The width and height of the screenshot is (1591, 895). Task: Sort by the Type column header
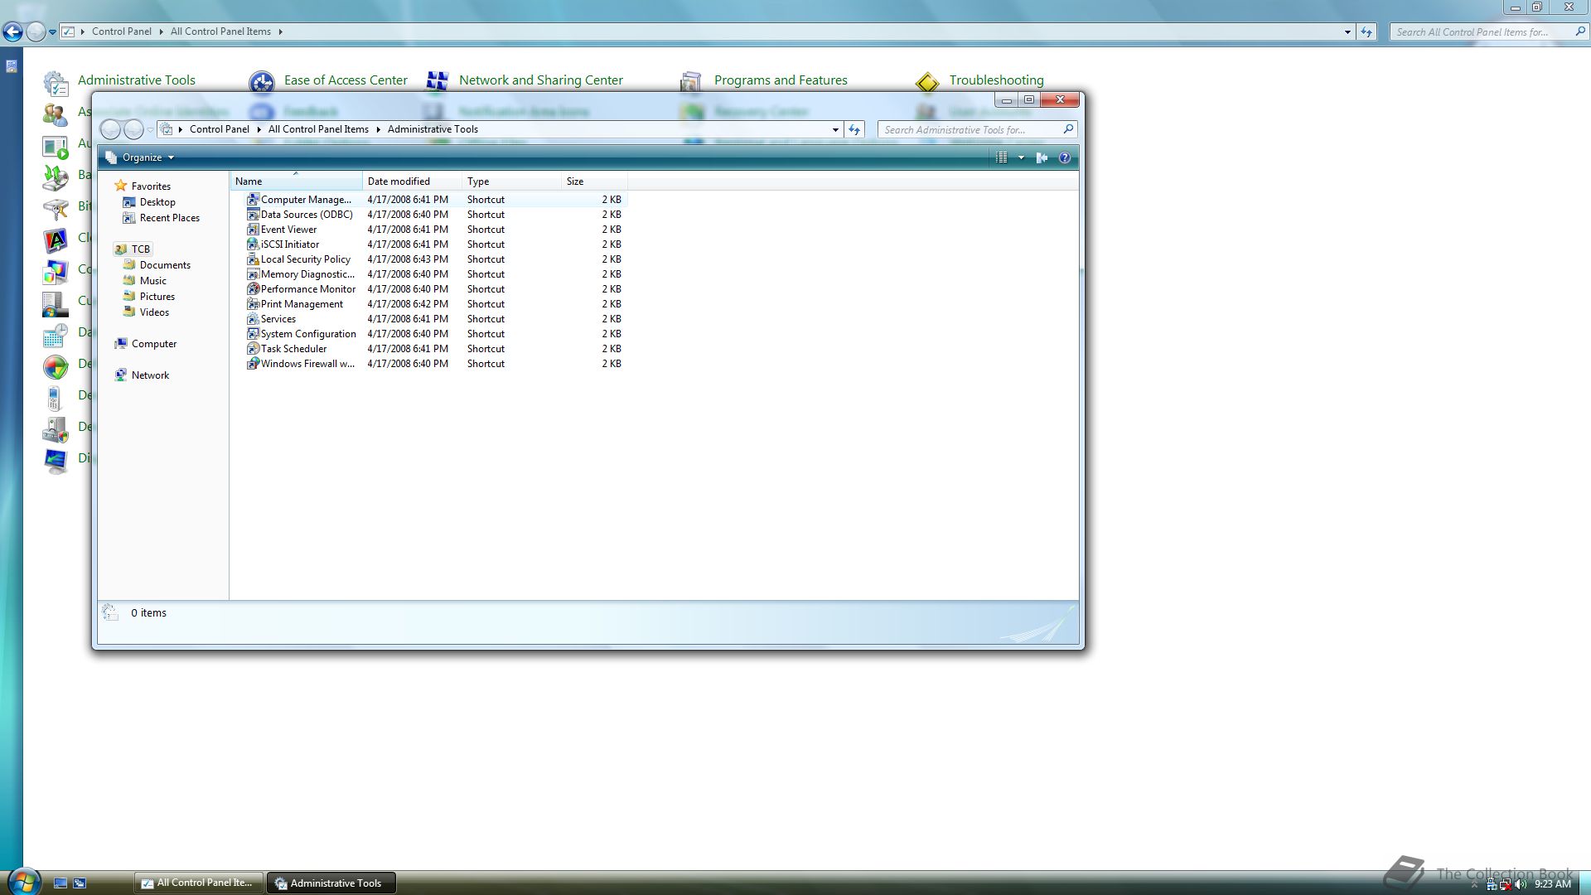tap(511, 181)
